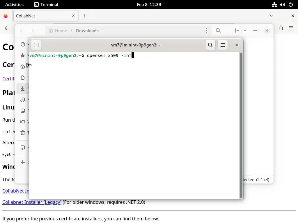Open Pictures in Files sidebar

[23, 111]
